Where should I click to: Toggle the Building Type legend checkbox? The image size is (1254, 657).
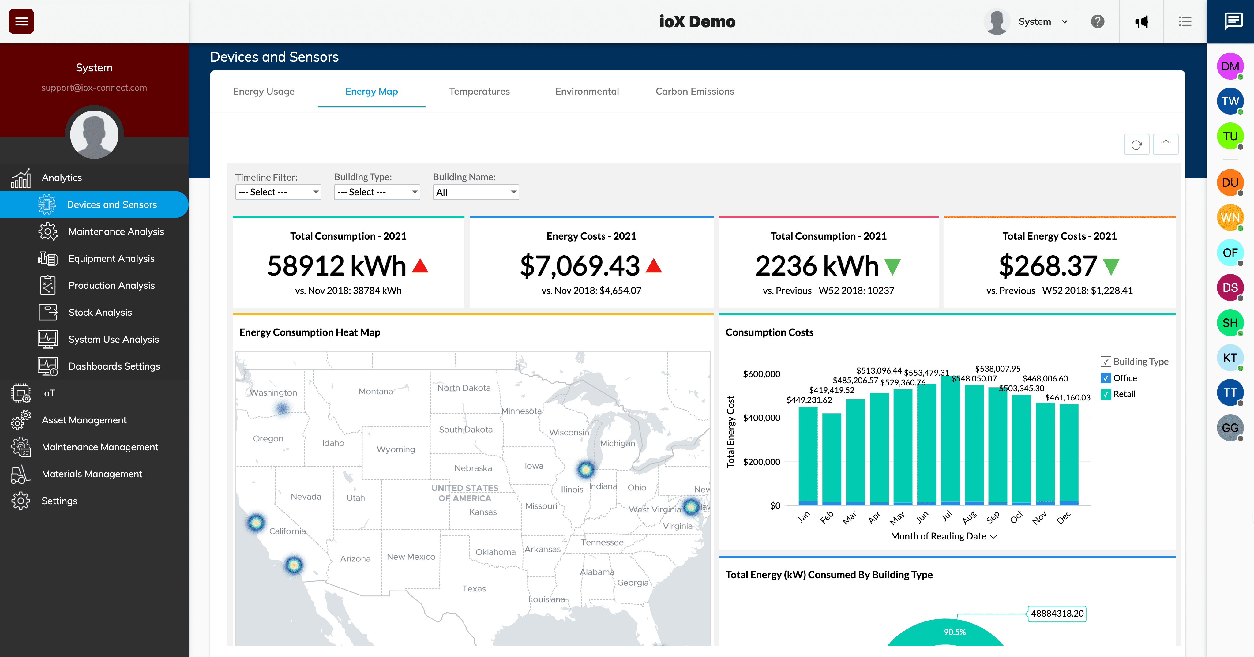click(1106, 362)
